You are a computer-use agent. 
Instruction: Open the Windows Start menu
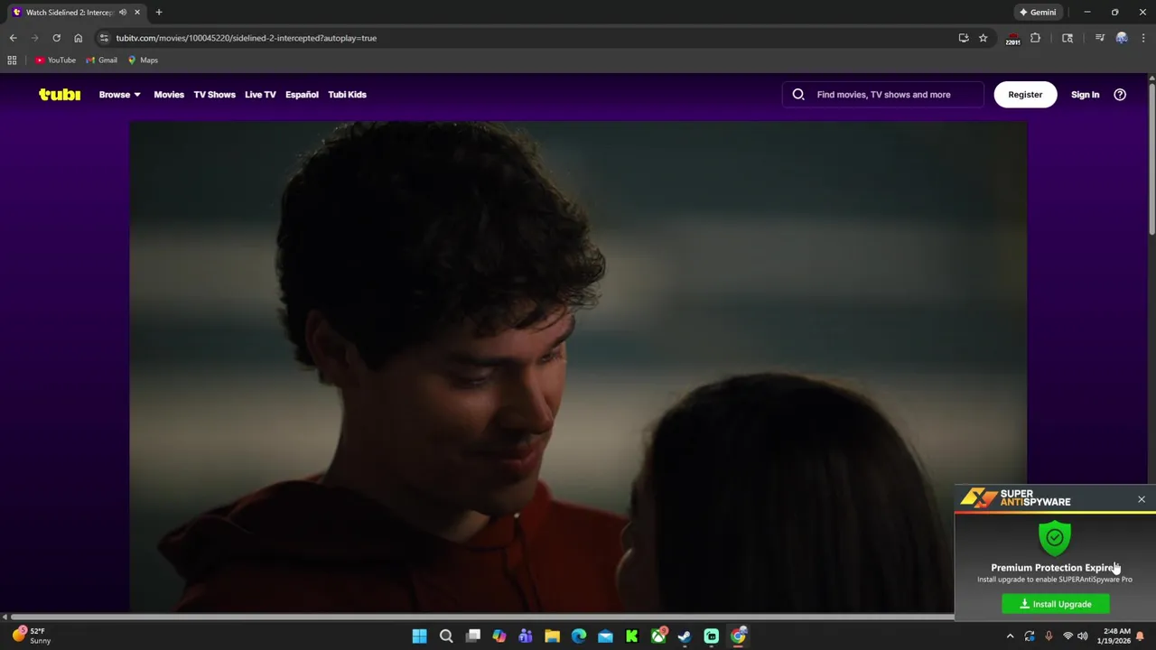click(x=419, y=636)
